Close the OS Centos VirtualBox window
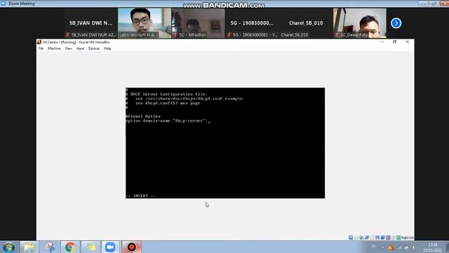This screenshot has width=449, height=253. [407, 42]
